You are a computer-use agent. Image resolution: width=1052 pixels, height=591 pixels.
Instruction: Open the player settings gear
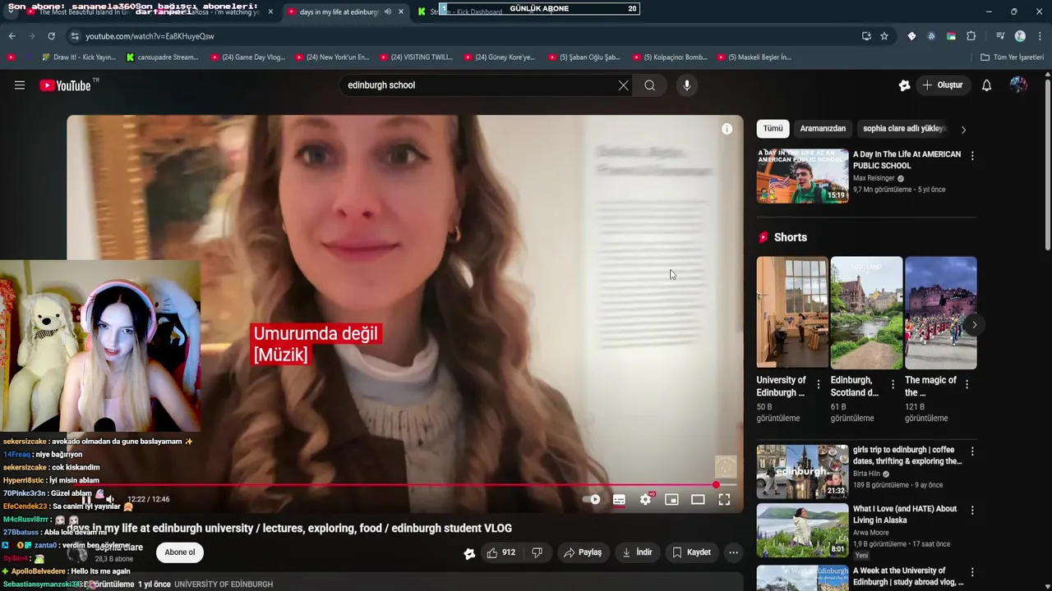click(x=645, y=499)
